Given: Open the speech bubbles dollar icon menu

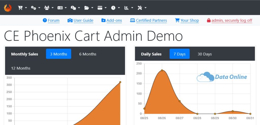Looking at the screenshot, I should point(75,8).
